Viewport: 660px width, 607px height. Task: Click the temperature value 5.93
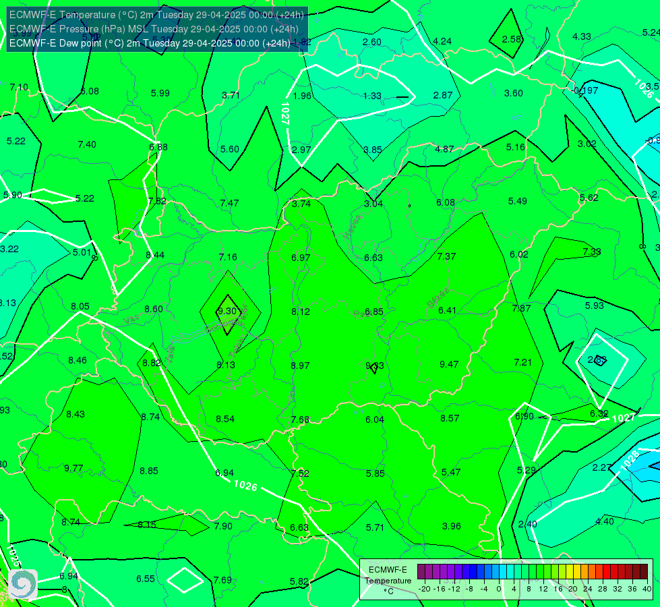tap(595, 306)
